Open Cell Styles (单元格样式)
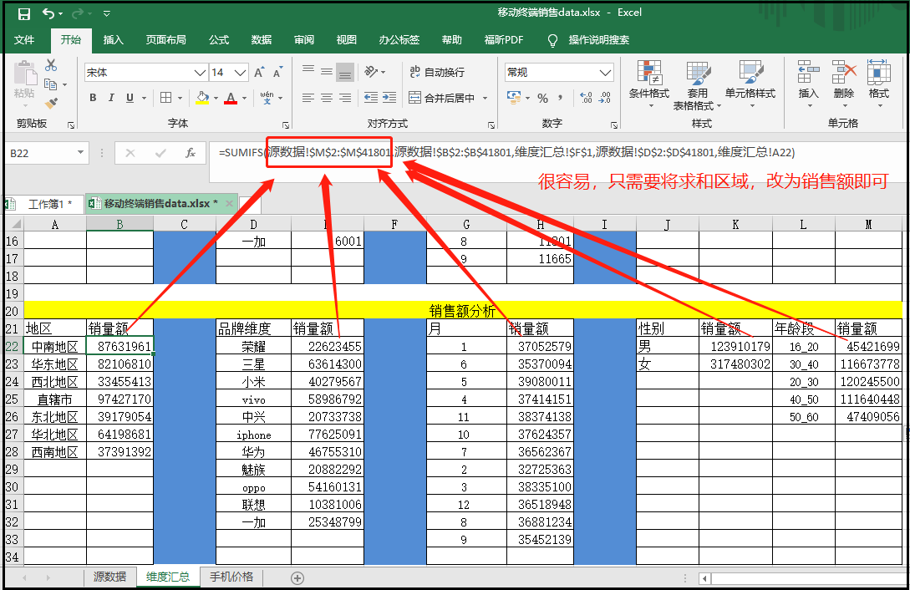 click(x=750, y=84)
